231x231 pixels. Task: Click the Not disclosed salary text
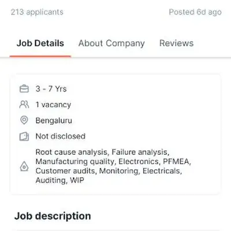pos(61,136)
